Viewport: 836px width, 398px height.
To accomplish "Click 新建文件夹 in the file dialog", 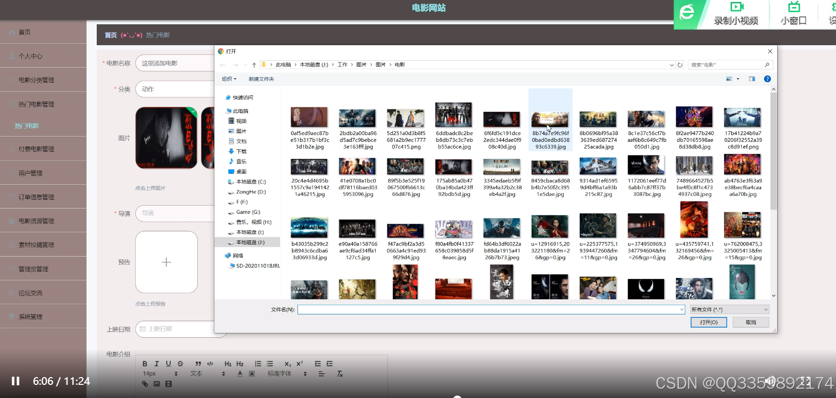I will click(x=261, y=79).
